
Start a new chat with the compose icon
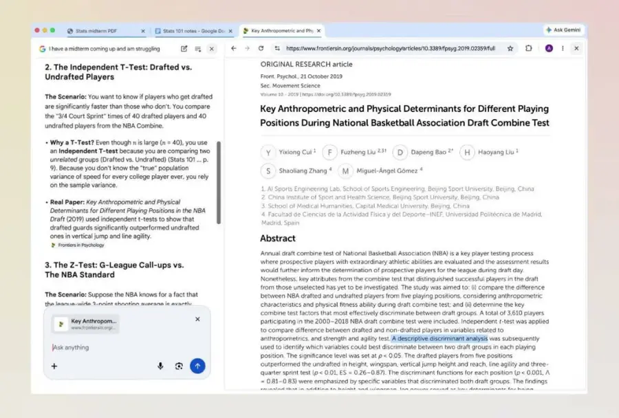184,49
